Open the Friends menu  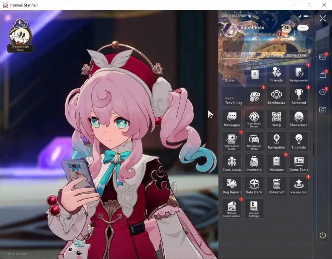click(x=276, y=74)
